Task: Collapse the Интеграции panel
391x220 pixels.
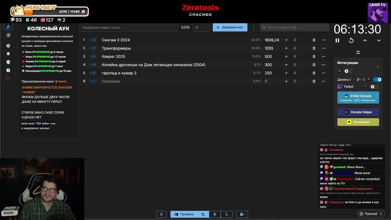Action: 378,67
